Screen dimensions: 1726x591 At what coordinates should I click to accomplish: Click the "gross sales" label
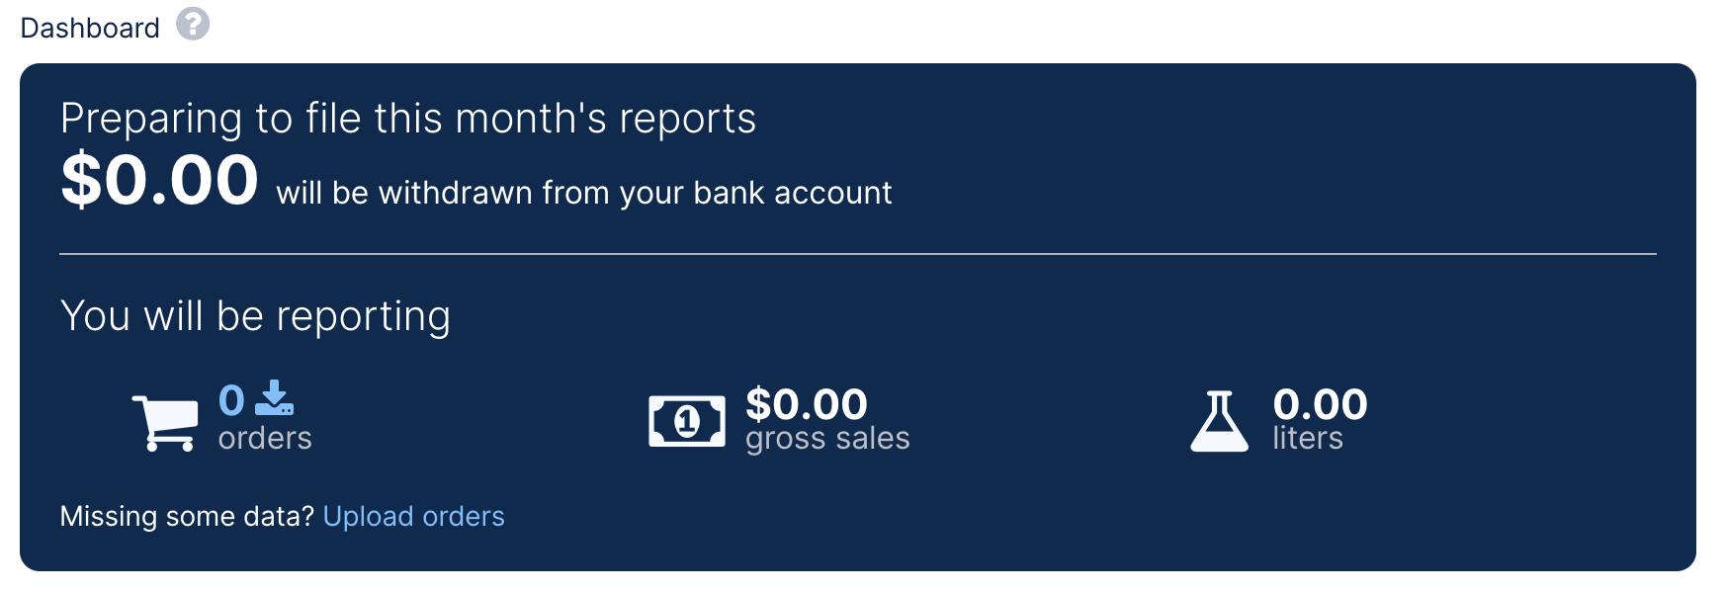(827, 438)
